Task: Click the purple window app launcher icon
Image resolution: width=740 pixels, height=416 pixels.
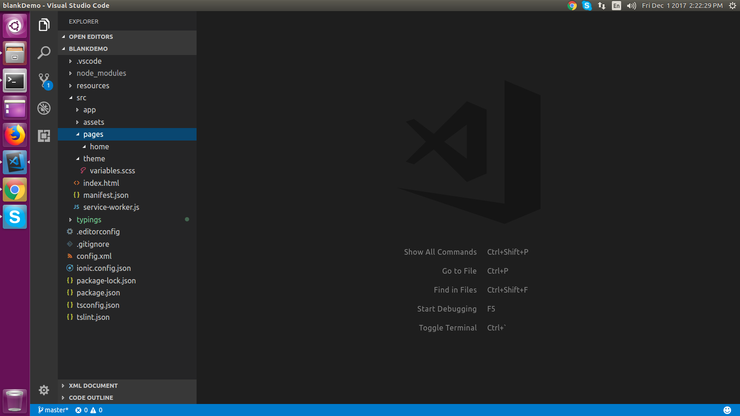Action: click(15, 108)
